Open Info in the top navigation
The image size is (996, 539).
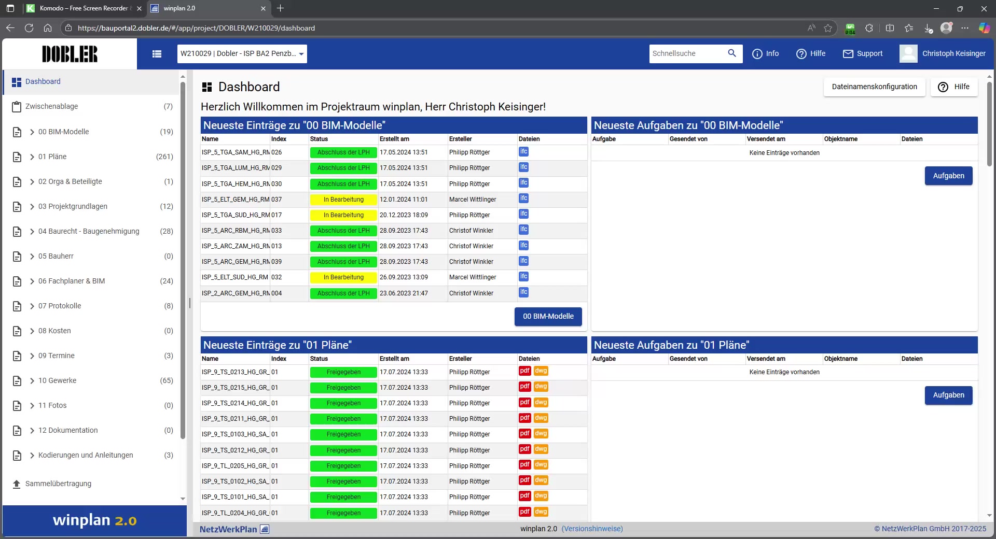point(765,54)
